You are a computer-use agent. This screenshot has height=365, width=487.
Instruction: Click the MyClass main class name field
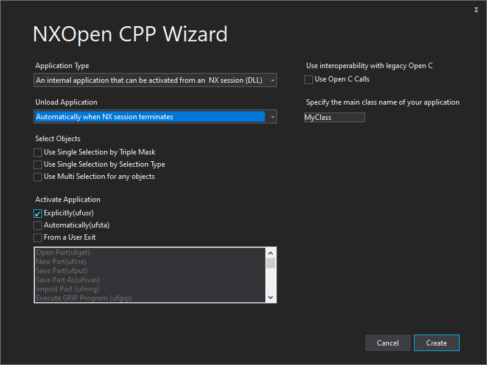(334, 117)
